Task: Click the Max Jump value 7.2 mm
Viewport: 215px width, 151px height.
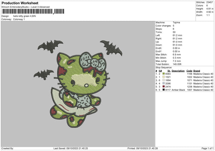Action: (x=177, y=61)
